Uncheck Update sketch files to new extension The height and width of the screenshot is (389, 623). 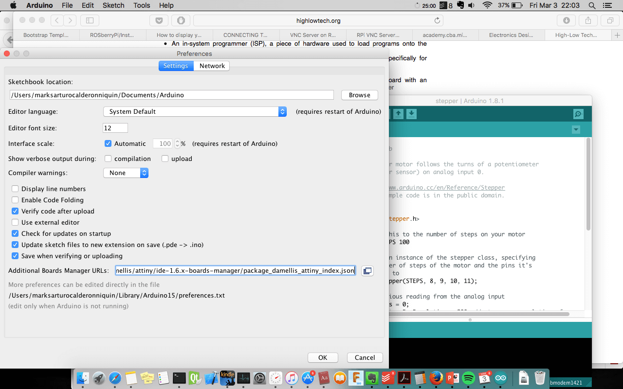click(15, 245)
